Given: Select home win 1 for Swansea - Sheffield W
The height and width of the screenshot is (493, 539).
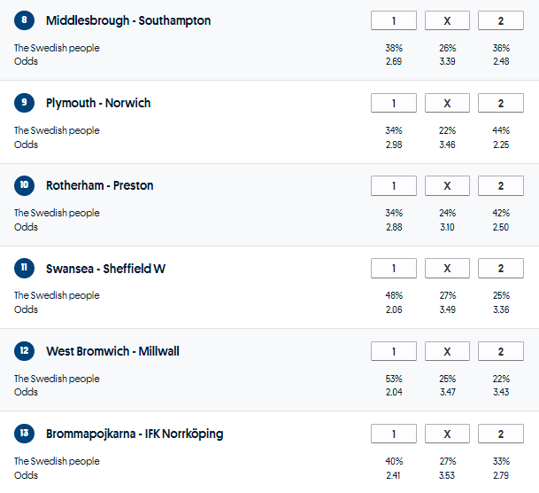Looking at the screenshot, I should tap(394, 269).
